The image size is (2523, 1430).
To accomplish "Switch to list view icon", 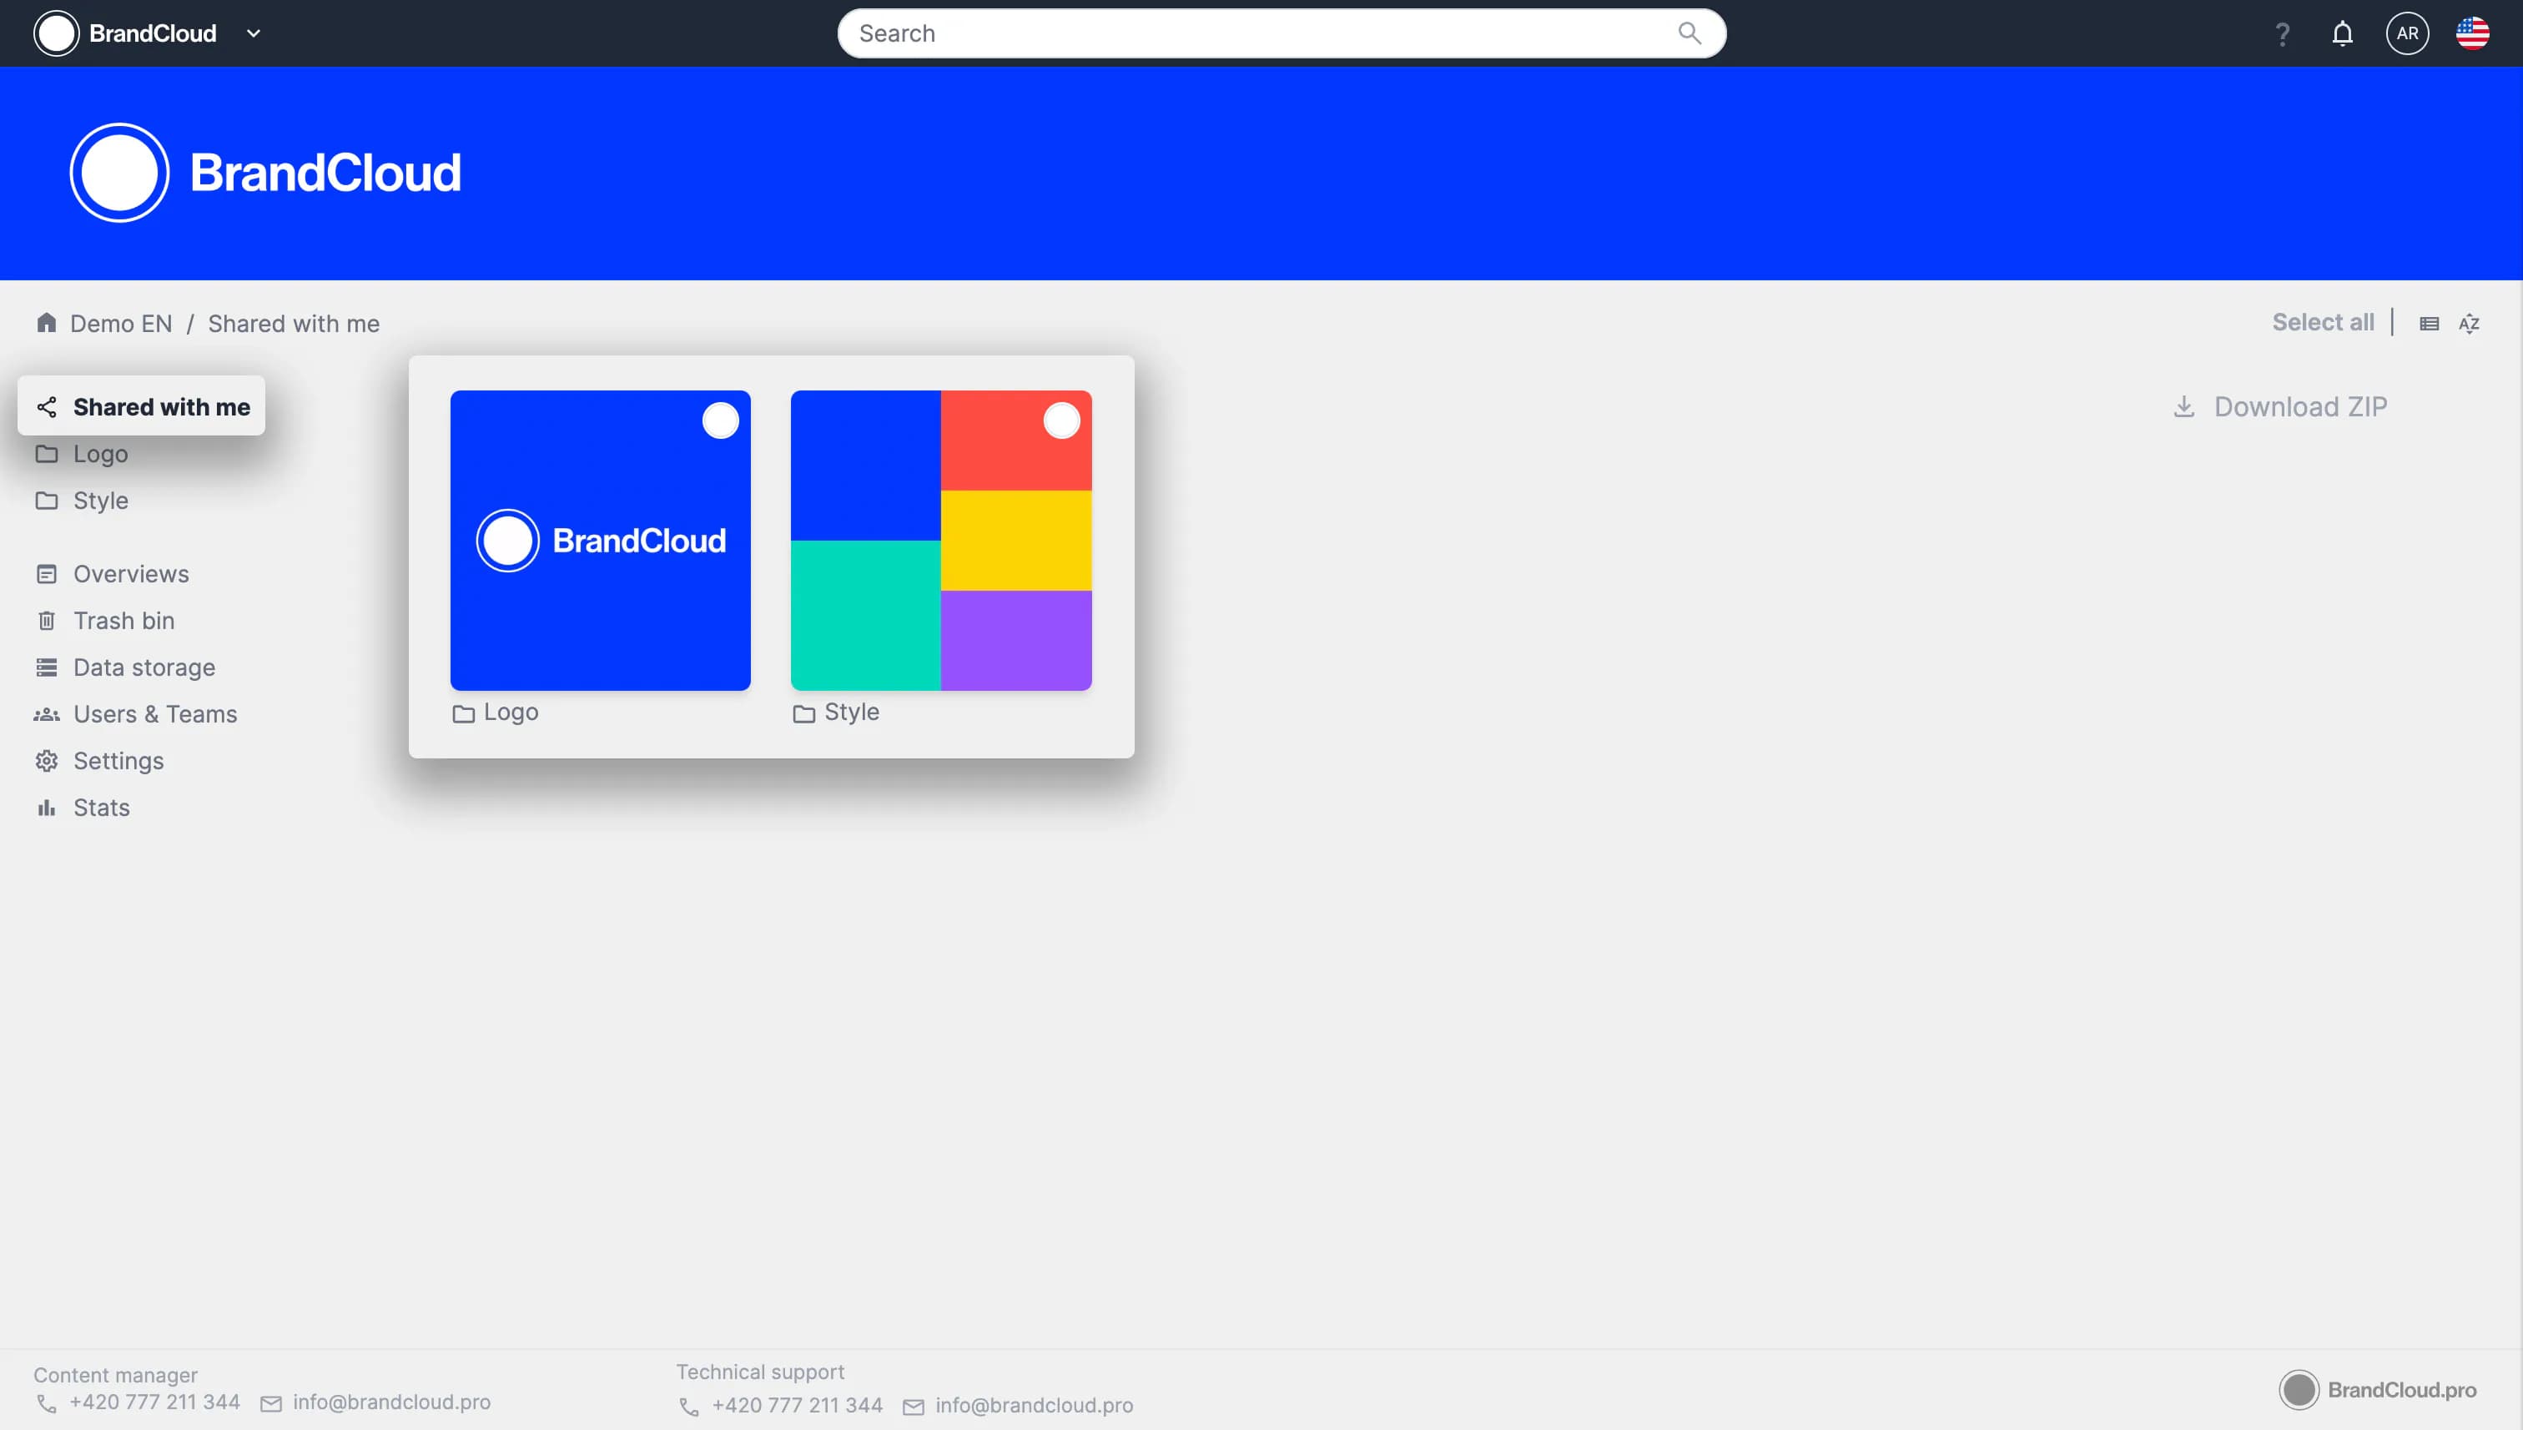I will (x=2429, y=324).
